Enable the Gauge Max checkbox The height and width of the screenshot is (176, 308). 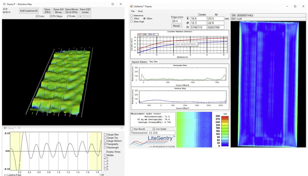(105, 134)
